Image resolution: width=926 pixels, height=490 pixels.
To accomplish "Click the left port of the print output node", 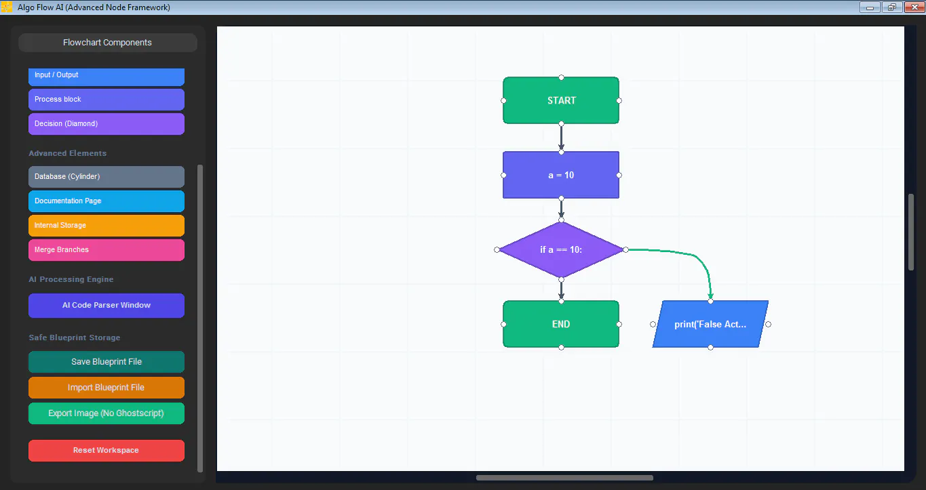I will pyautogui.click(x=653, y=324).
